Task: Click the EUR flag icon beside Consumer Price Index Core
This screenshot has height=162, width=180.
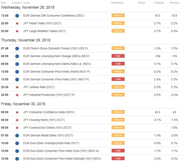Action: click(17, 151)
